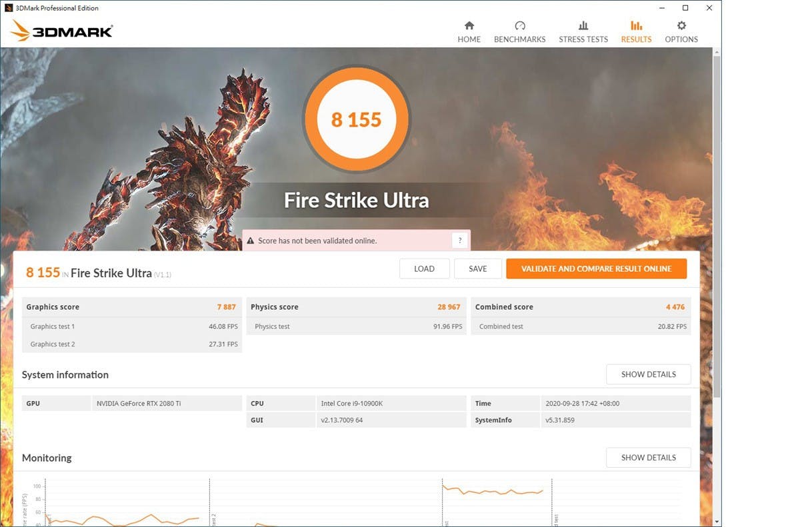
Task: Click the question mark help button
Action: [x=459, y=241]
